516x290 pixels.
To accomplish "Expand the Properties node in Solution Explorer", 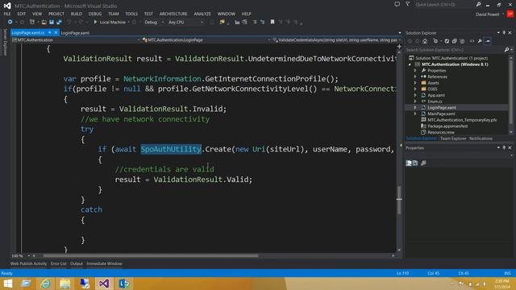I will click(415, 71).
